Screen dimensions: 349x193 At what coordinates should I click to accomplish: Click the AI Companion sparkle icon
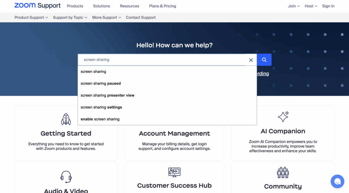(283, 116)
